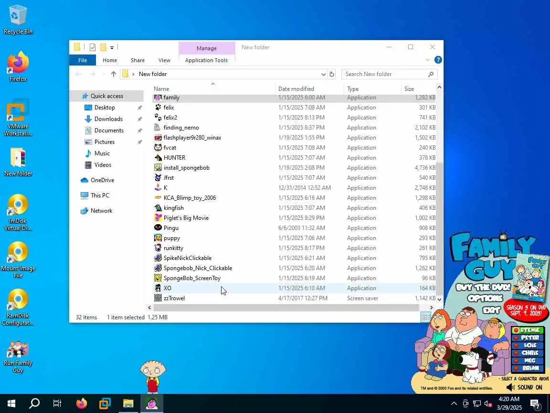Switch to details view layout toggle

tap(425, 317)
